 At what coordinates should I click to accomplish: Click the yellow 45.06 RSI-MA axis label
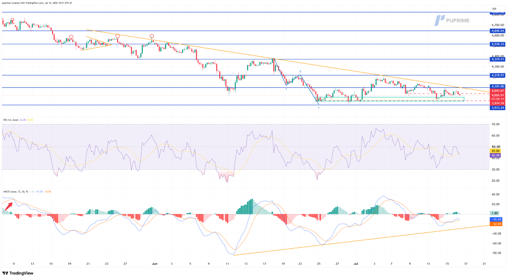click(496, 151)
